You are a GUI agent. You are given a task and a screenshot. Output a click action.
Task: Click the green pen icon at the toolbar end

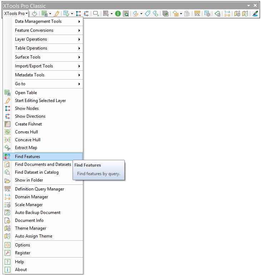tap(255, 14)
